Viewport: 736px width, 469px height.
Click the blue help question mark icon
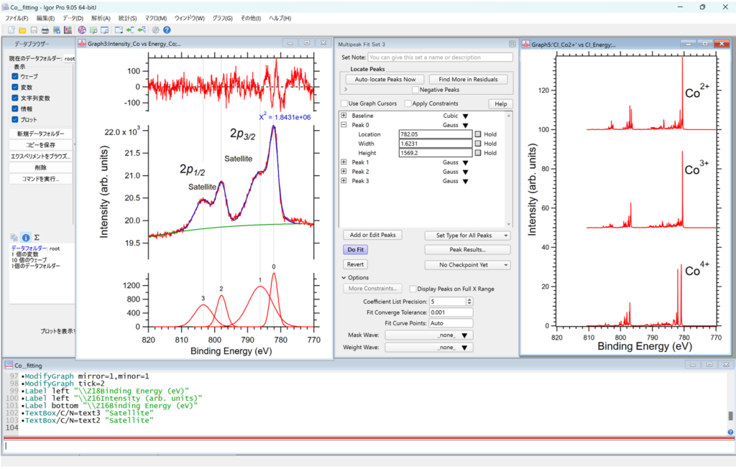click(167, 30)
